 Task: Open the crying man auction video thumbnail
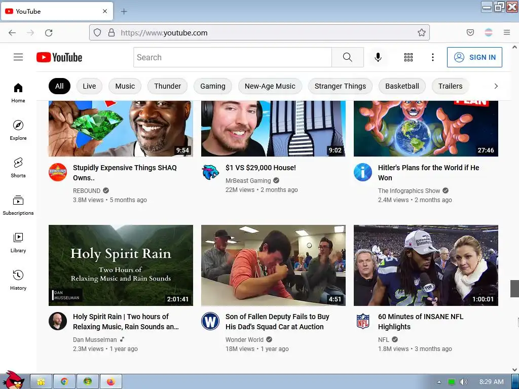click(273, 265)
